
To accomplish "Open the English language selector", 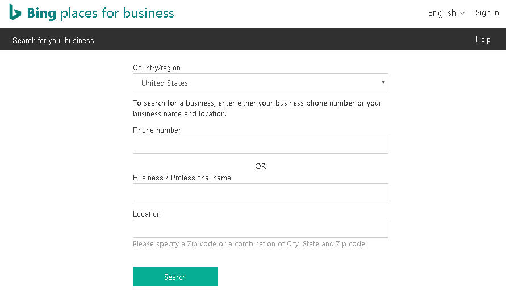I will (x=442, y=13).
